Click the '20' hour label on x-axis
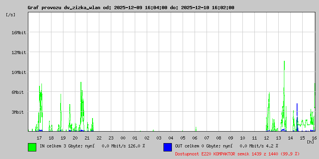 click(75, 138)
